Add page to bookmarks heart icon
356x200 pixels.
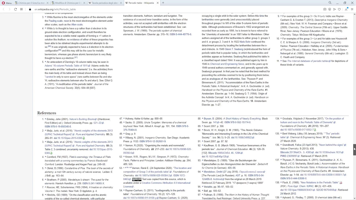tap(339, 9)
